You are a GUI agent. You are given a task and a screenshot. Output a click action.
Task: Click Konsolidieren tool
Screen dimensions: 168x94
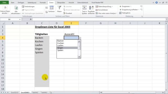click(102, 10)
